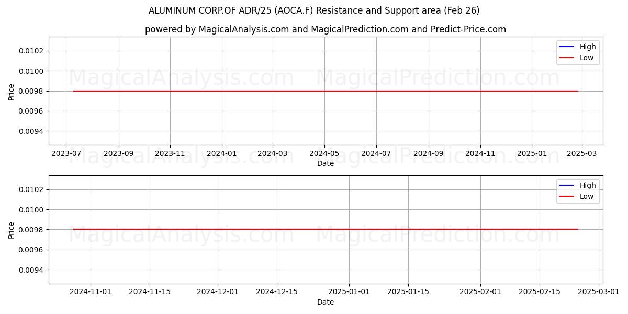Click the red Low line swatch in bottom legend
The width and height of the screenshot is (628, 314).
point(567,196)
